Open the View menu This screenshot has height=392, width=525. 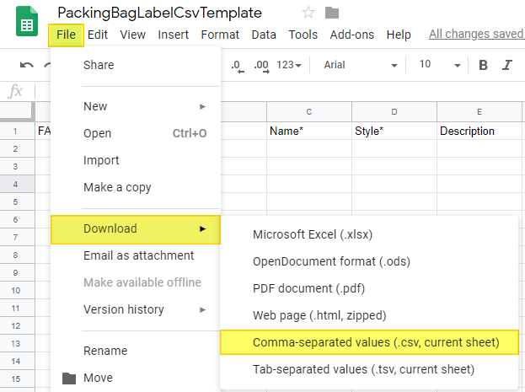133,35
